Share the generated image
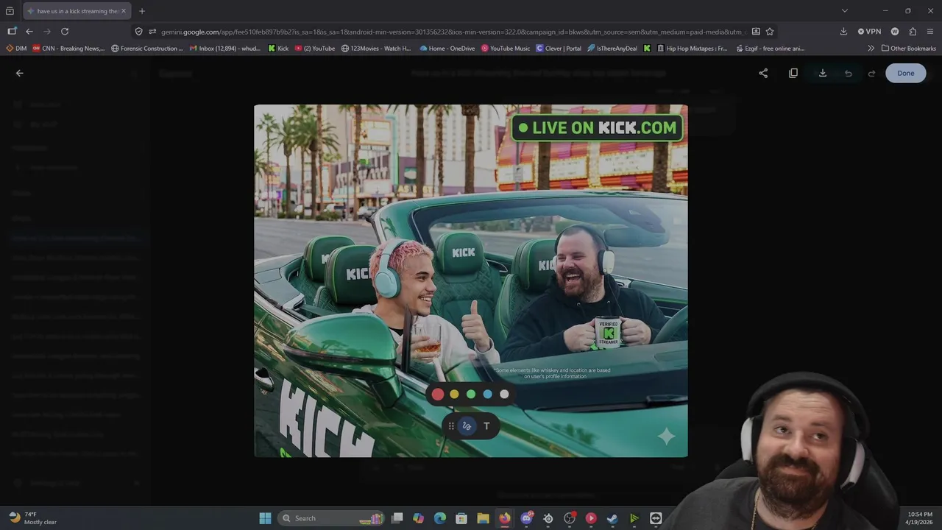This screenshot has height=530, width=942. coord(763,73)
